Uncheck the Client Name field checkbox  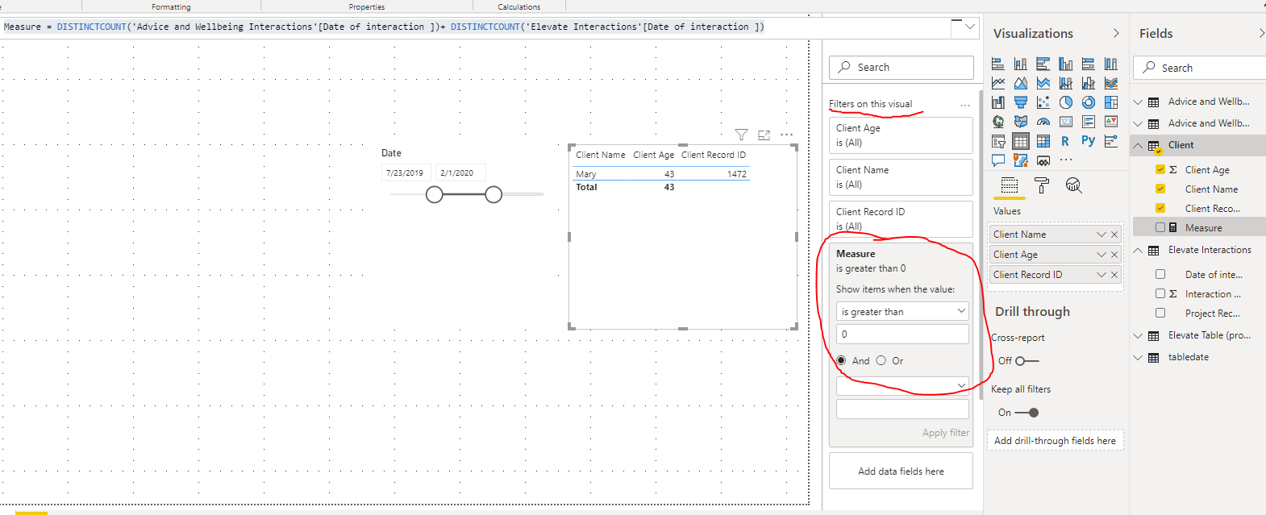tap(1160, 189)
